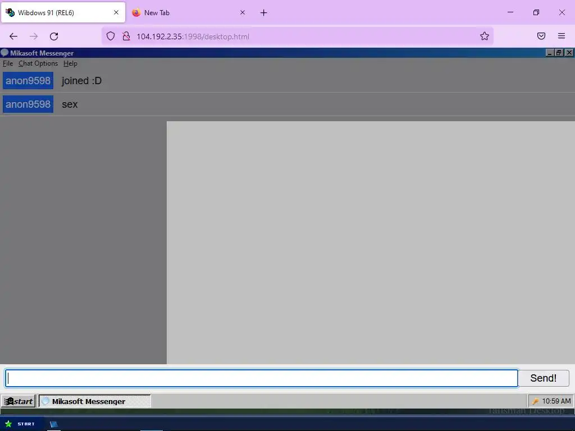Open the Help menu

click(70, 63)
